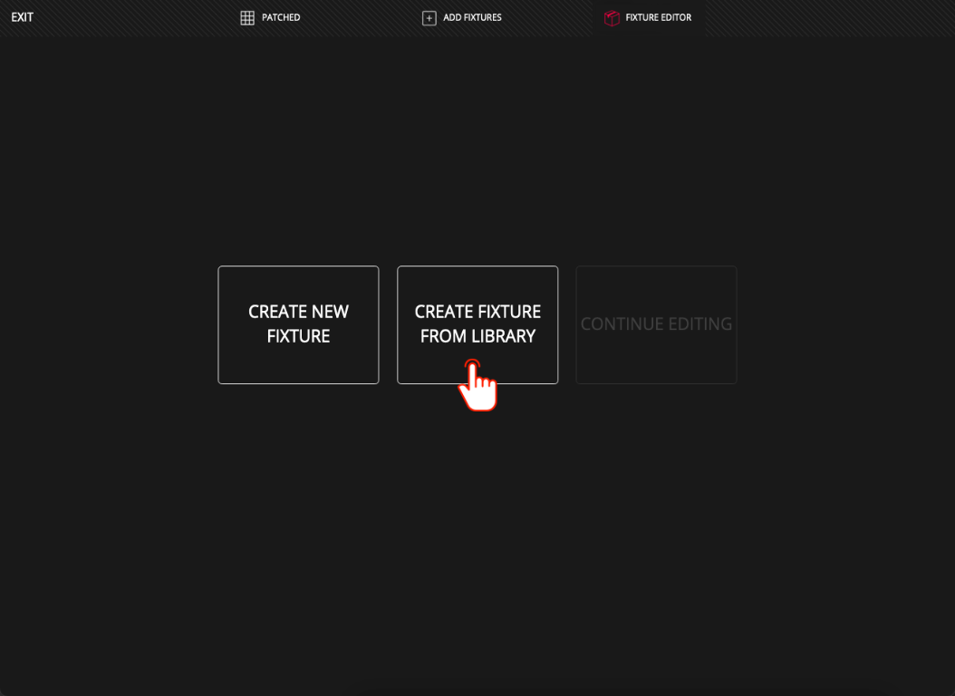Switch to the Patched tab label
Viewport: 955px width, 696px height.
(x=281, y=17)
